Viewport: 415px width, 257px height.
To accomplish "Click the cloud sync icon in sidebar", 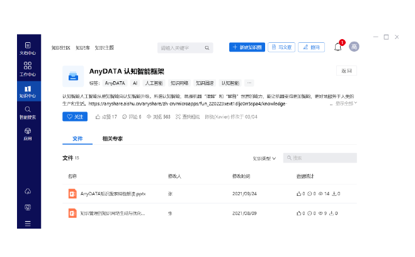I will pos(28,191).
